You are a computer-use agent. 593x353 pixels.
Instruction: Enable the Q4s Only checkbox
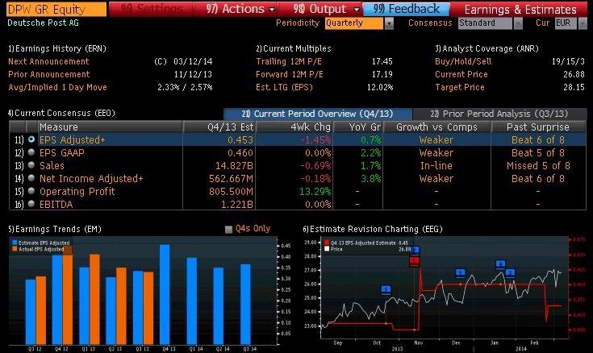point(228,229)
